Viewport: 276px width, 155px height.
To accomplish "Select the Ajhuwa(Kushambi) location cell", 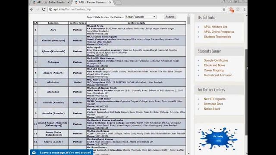I will (x=53, y=51).
